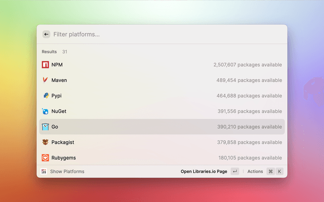Screen dimensions: 324x202
Task: Select the NPM platform row
Action: pyautogui.click(x=162, y=65)
